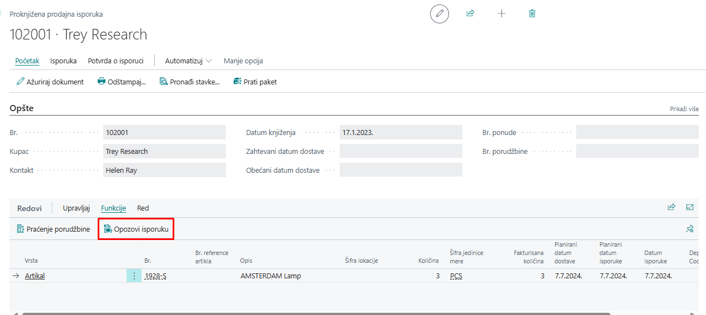Click the trash delete icon
Viewport: 706px width, 315px height.
click(x=532, y=13)
